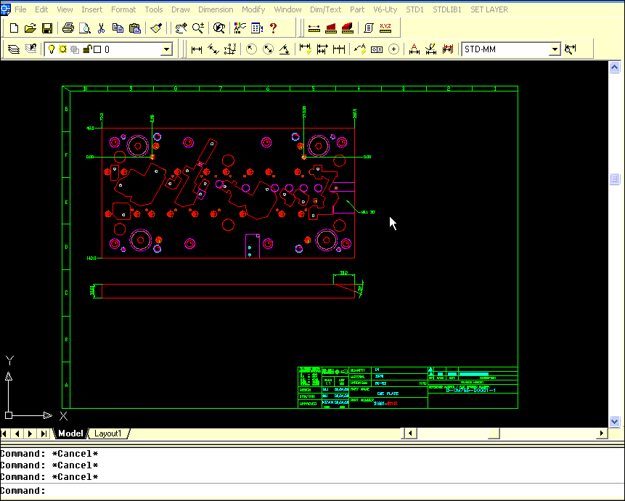The width and height of the screenshot is (625, 501).
Task: Open a file with the folder icon
Action: pos(30,28)
